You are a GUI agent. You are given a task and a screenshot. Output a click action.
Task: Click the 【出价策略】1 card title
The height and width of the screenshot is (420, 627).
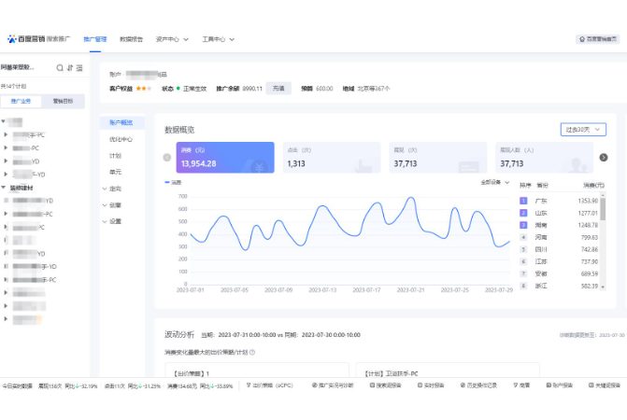click(x=192, y=373)
